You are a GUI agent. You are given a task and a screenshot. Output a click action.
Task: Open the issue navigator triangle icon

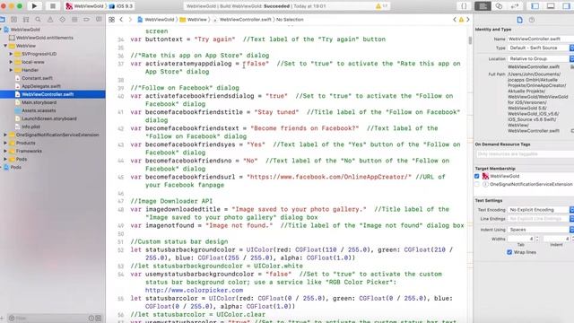50,20
